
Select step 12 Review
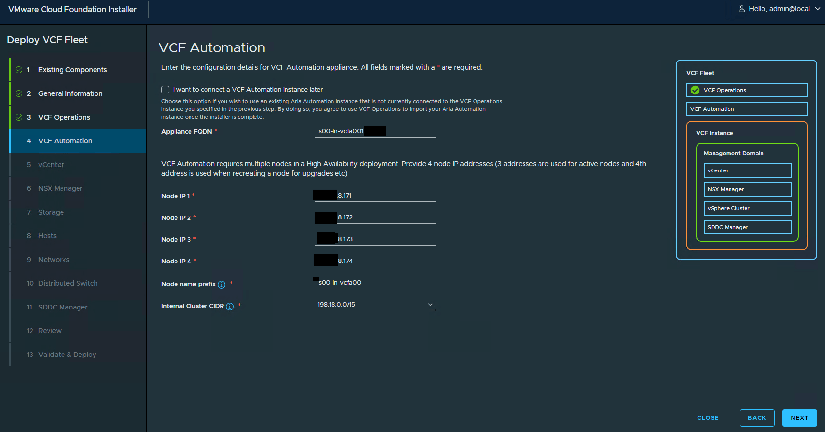pyautogui.click(x=78, y=331)
